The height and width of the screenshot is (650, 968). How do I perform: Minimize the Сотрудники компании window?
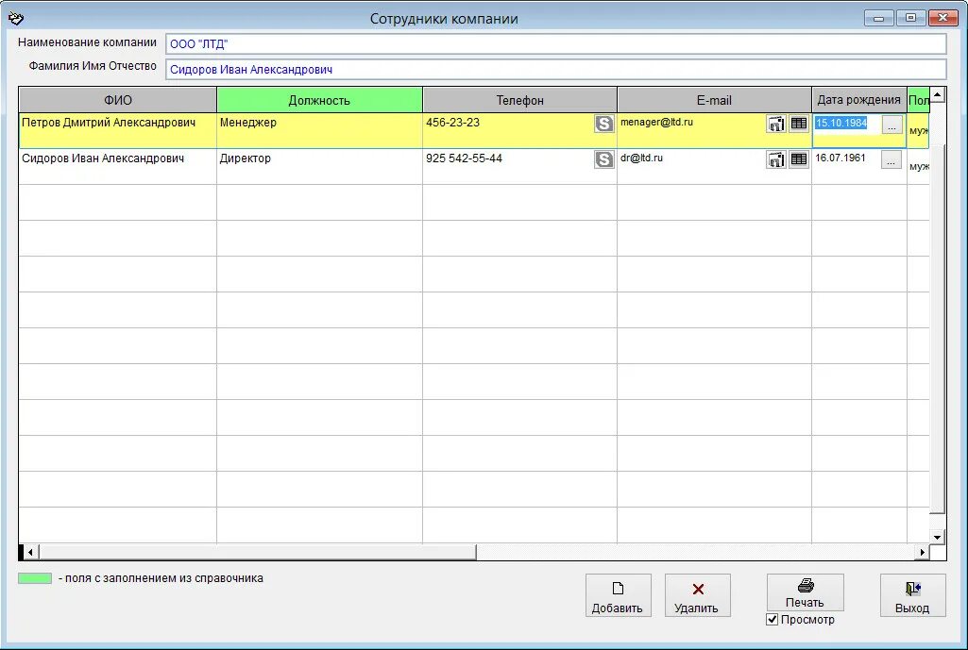(x=879, y=18)
